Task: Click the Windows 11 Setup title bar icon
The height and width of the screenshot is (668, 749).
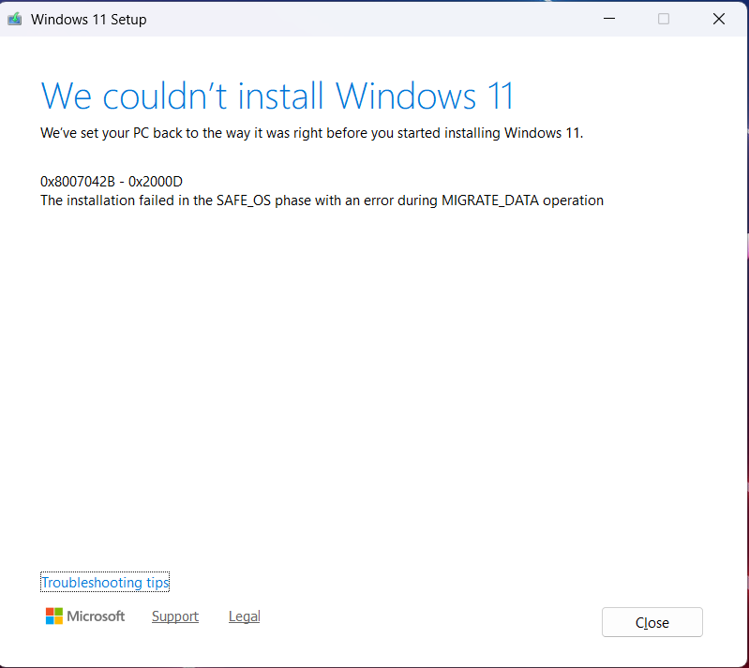Action: click(x=15, y=19)
